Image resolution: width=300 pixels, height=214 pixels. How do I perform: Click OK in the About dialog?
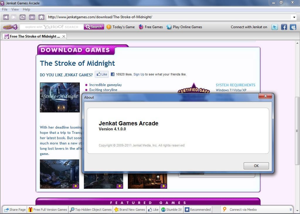click(x=256, y=166)
